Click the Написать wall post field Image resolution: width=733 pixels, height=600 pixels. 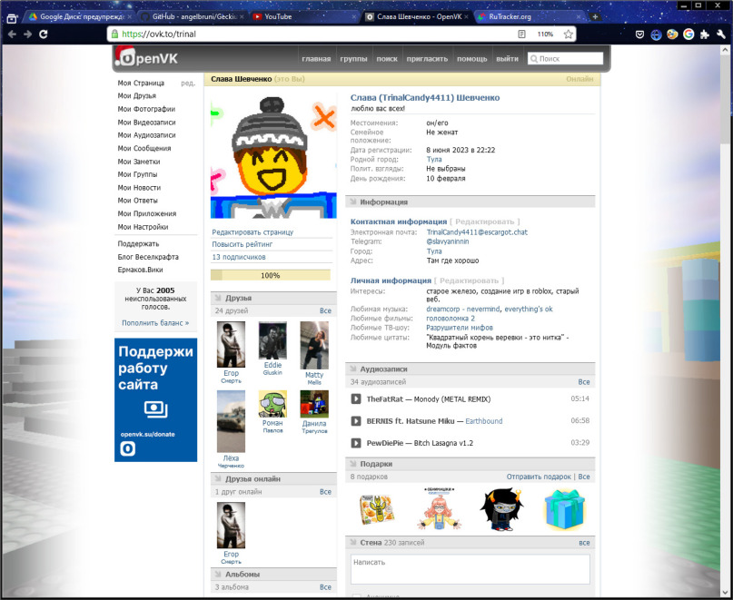(x=471, y=569)
